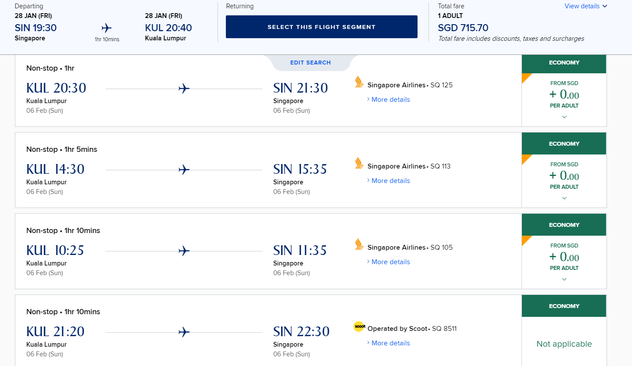Click plane icon on KUL 21:20 route

click(184, 332)
